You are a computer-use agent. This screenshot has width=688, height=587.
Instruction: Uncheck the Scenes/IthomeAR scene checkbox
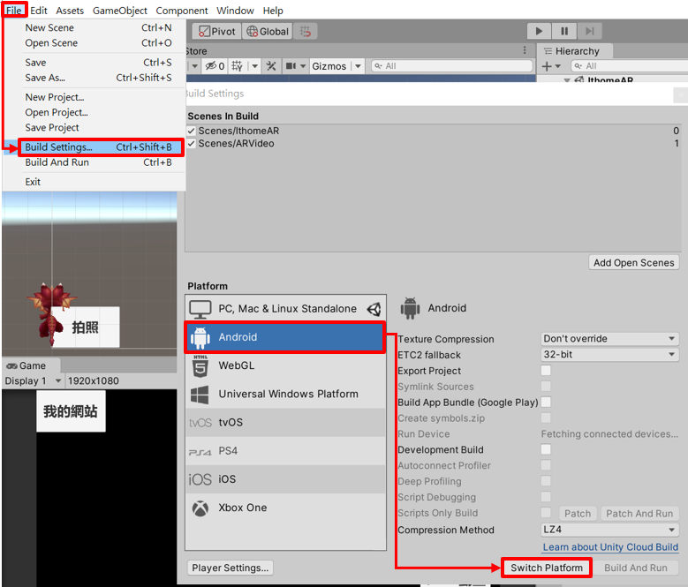pos(192,131)
